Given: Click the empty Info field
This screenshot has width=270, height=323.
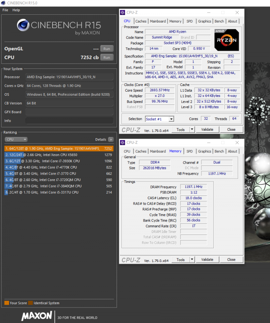Looking at the screenshot, I should (69, 121).
